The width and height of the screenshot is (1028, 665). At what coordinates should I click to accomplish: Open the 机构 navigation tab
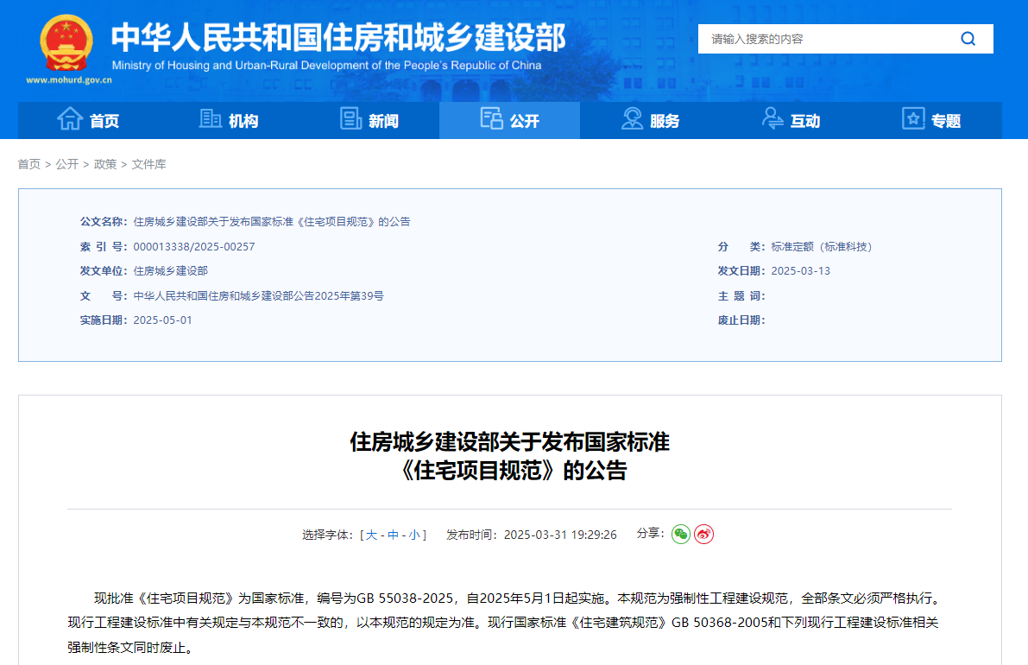coord(229,120)
